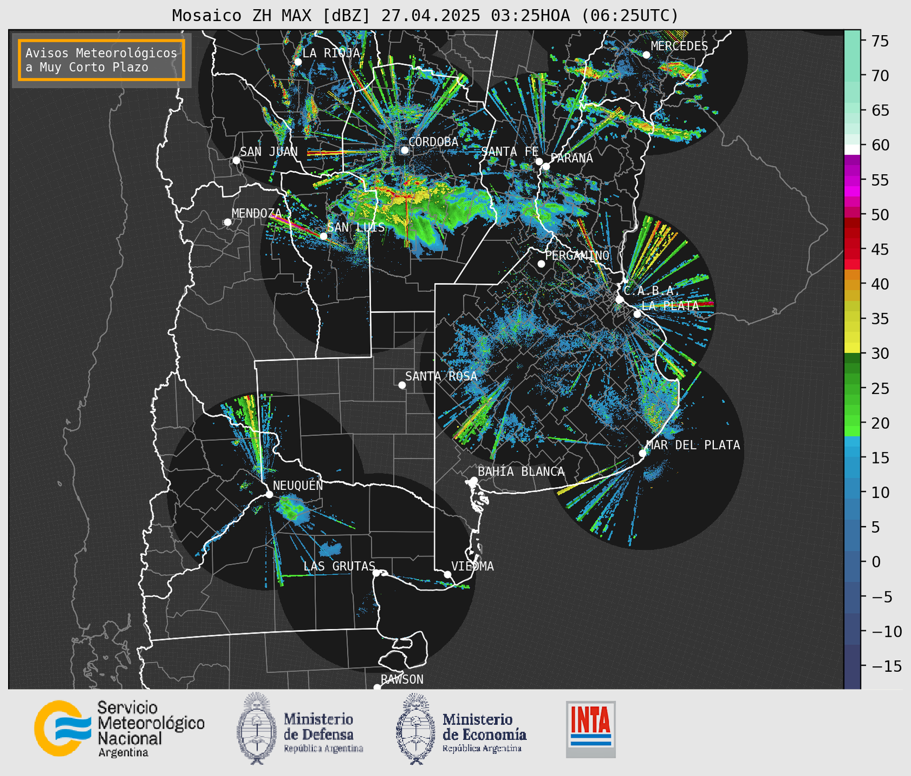Click the magenta 55 dBZ band on the scale
Viewport: 911px width, 776px height.
pyautogui.click(x=852, y=180)
